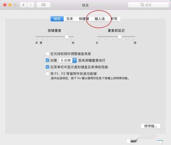Screen dimensions: 171x145
Task: Toggle 在菜单栏中显示虚拟键盘及表情检视器 checkbox
Action: [48, 67]
